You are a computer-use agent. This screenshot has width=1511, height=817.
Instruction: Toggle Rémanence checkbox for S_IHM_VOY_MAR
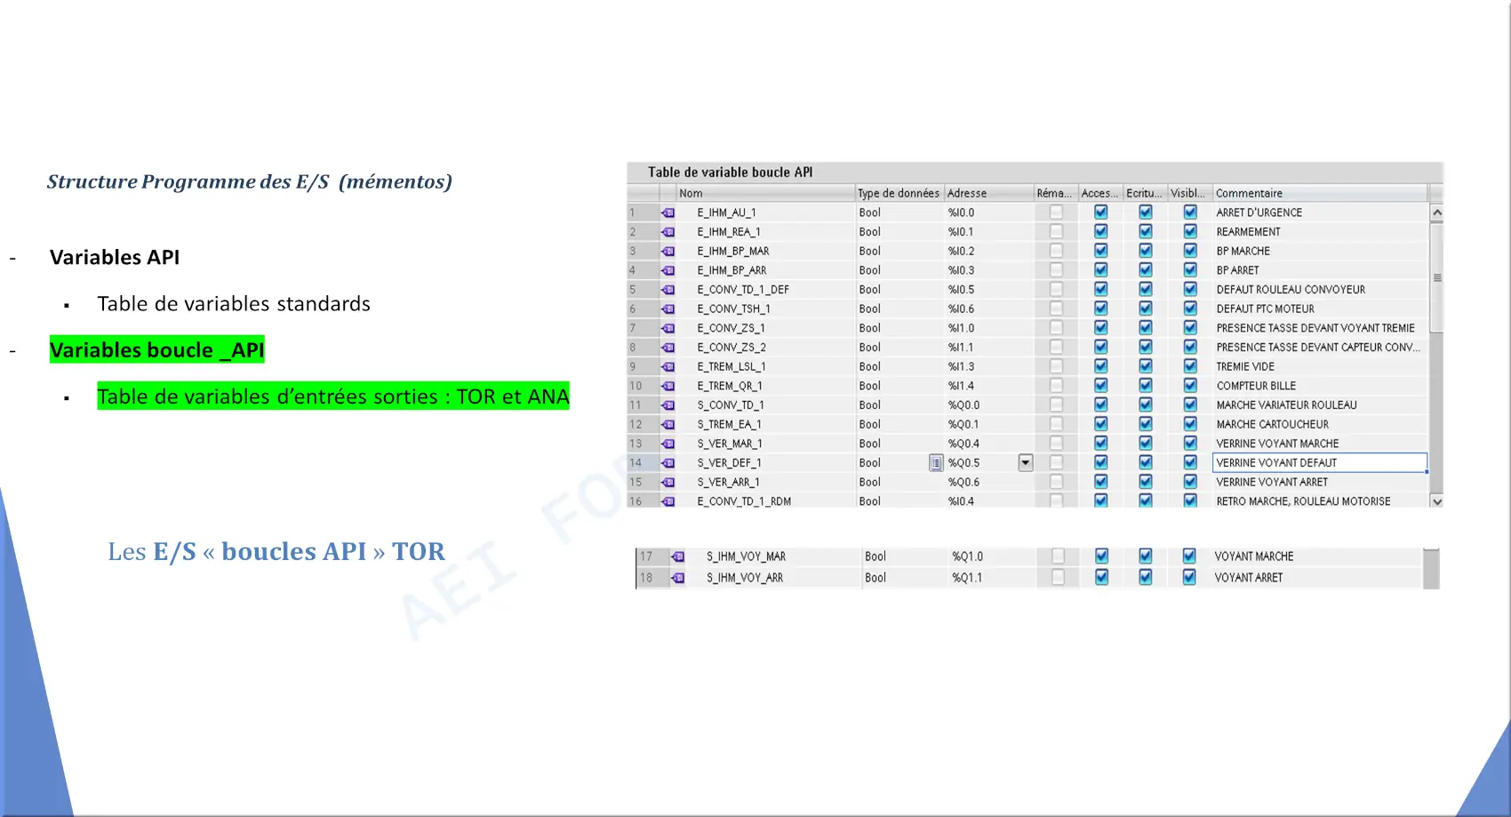point(1058,556)
